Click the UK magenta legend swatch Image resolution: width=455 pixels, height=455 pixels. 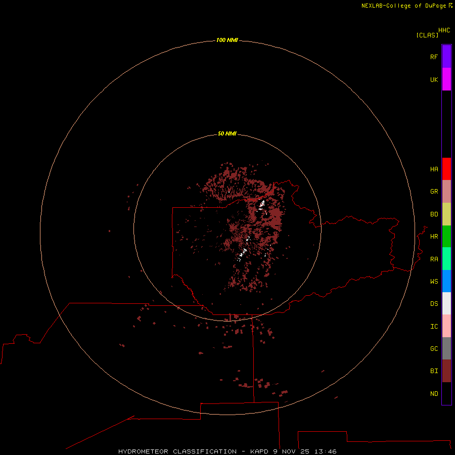pyautogui.click(x=446, y=79)
